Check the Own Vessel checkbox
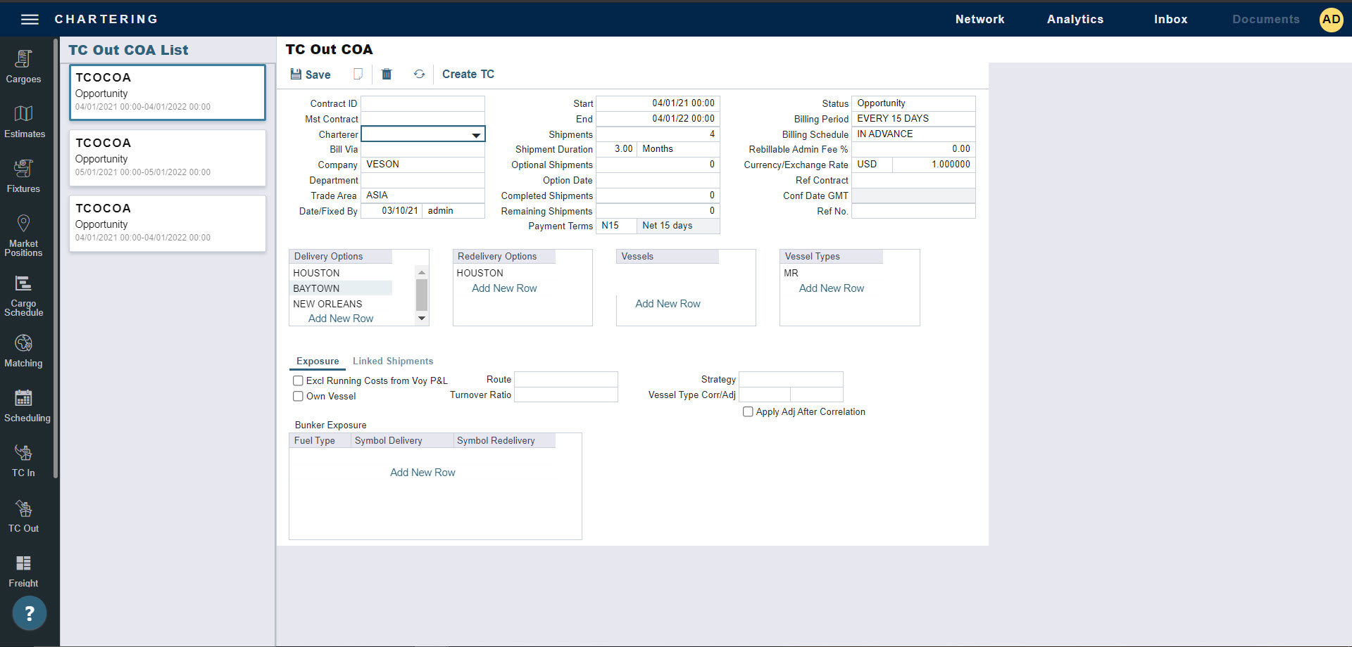Image resolution: width=1352 pixels, height=647 pixels. [x=298, y=396]
